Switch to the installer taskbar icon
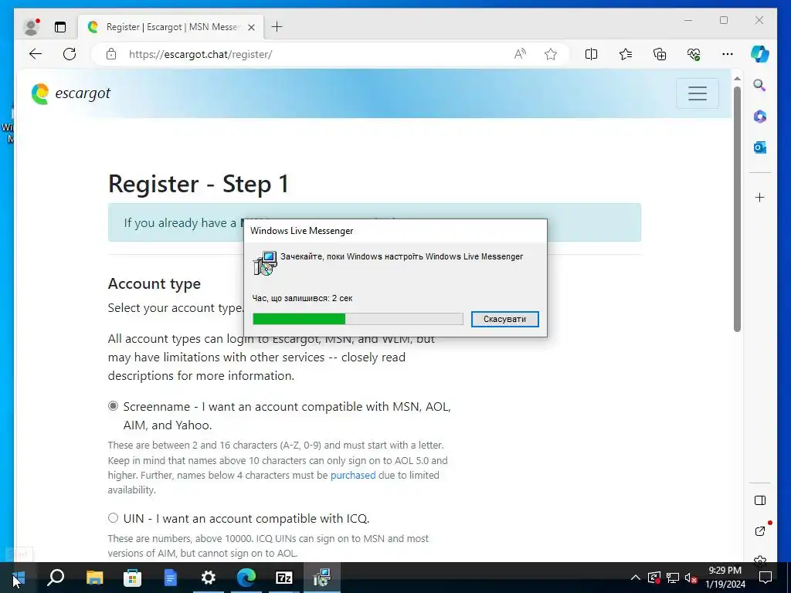Image resolution: width=791 pixels, height=593 pixels. click(x=321, y=578)
